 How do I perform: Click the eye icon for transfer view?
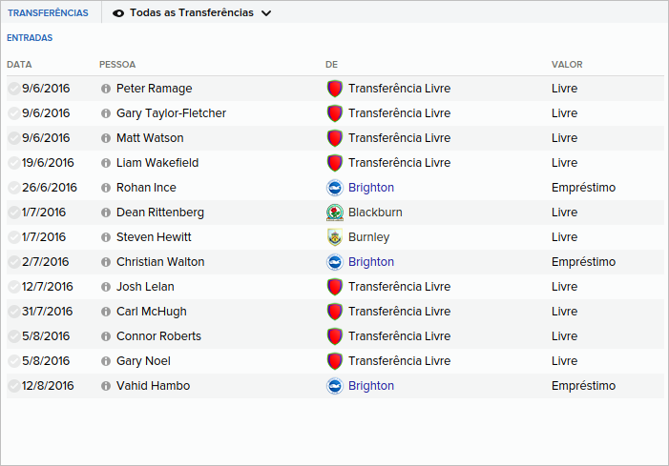click(x=118, y=13)
